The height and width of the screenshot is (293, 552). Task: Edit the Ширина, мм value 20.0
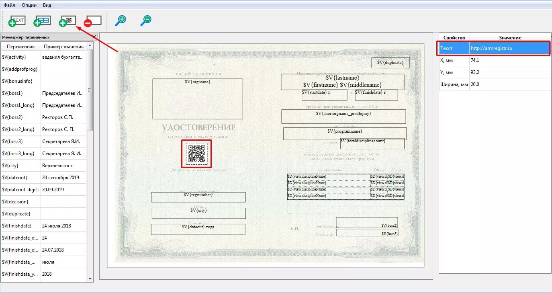pyautogui.click(x=510, y=84)
